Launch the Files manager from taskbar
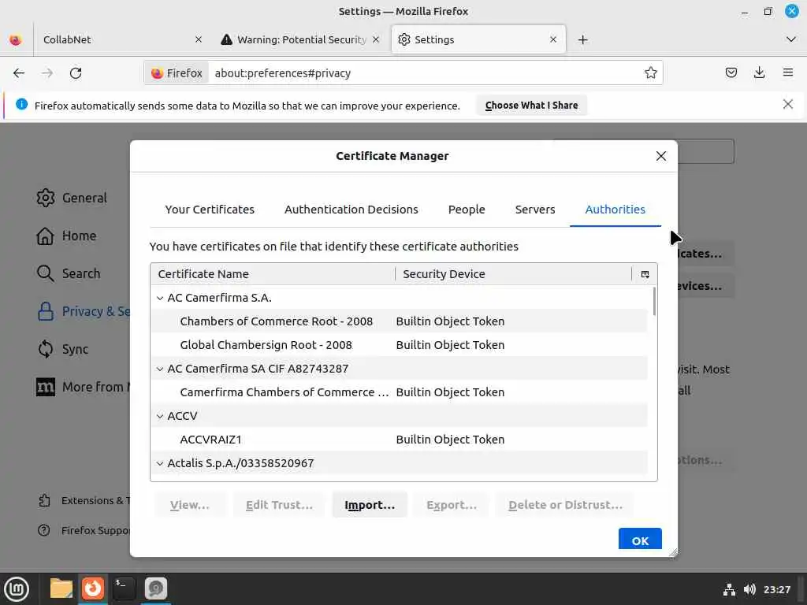Screen dimensions: 807x605 (x=61, y=588)
